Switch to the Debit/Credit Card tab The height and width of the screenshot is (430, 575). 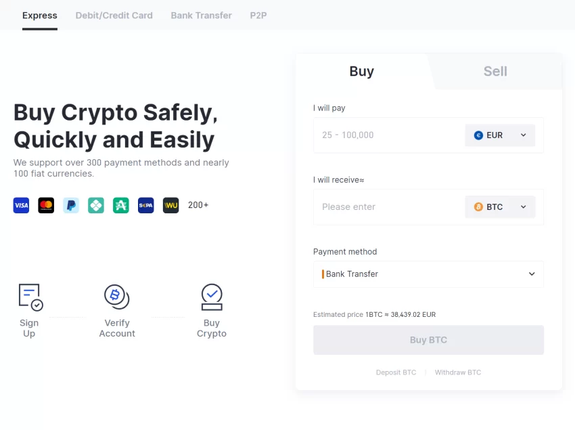pos(114,15)
